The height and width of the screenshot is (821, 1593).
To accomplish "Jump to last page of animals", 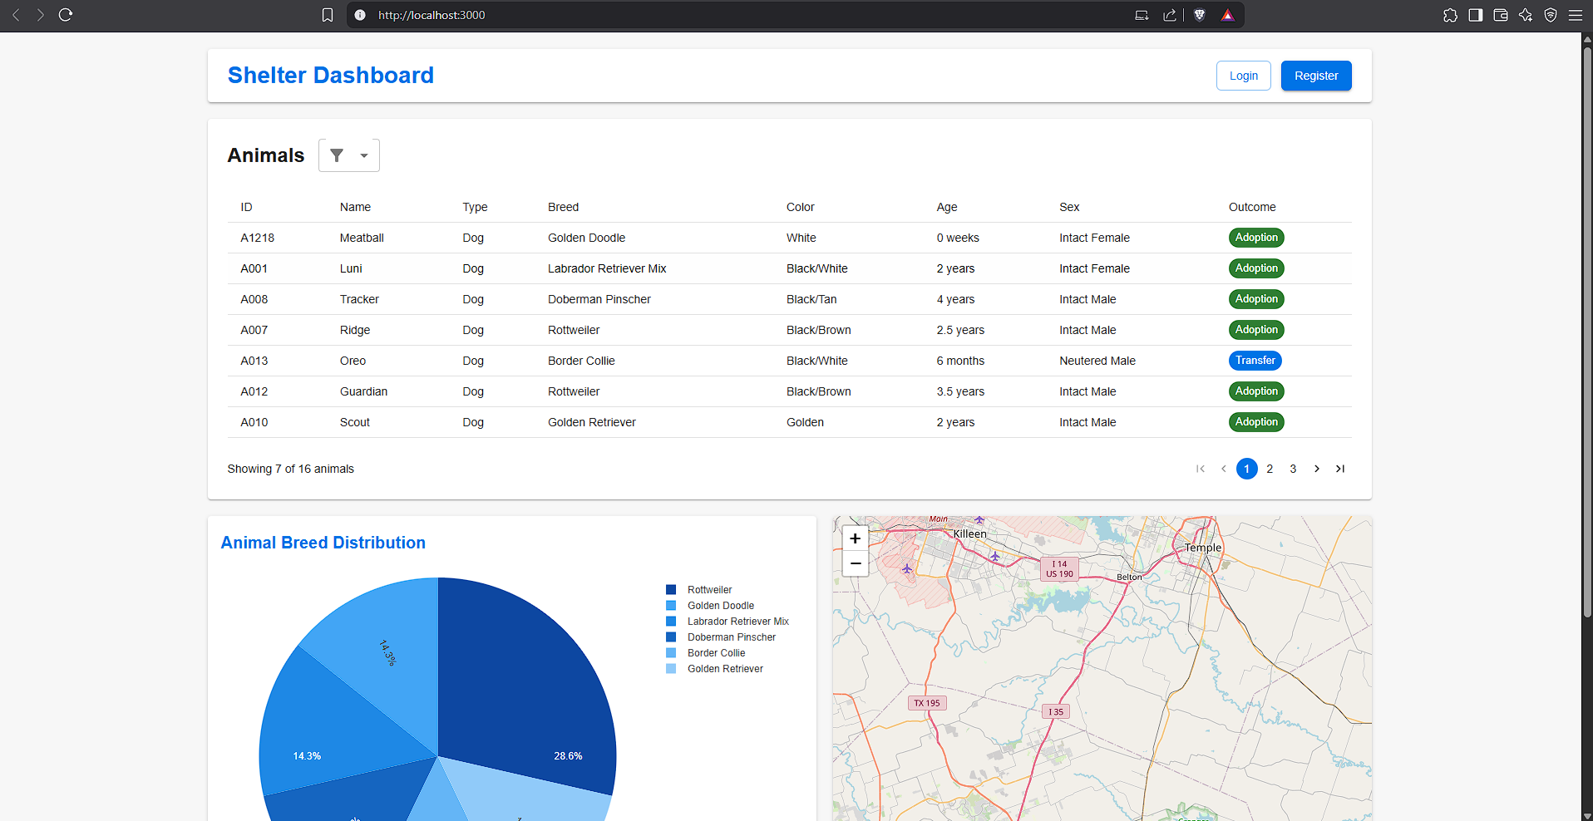I will (1340, 469).
